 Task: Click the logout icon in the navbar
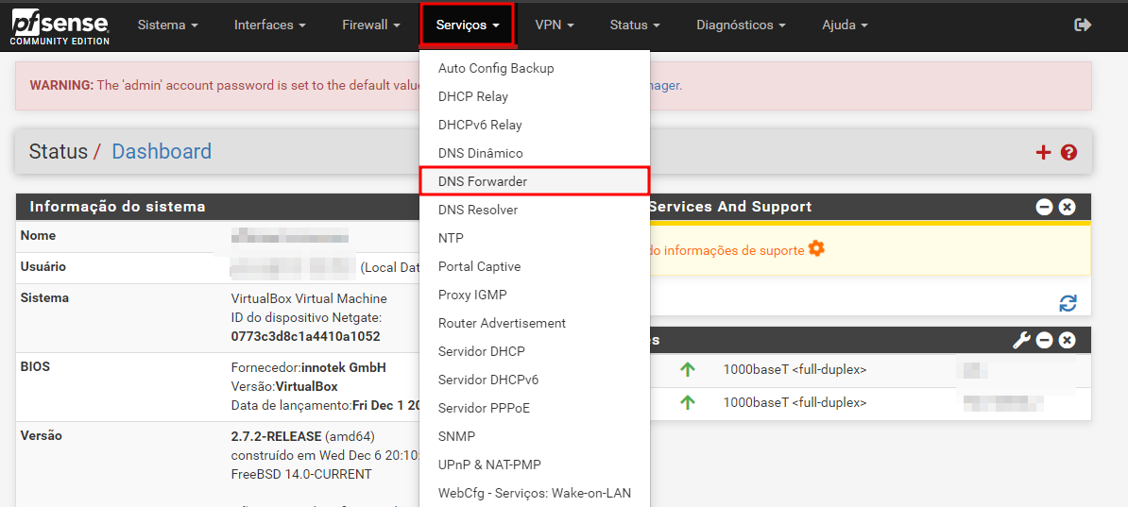pyautogui.click(x=1083, y=25)
